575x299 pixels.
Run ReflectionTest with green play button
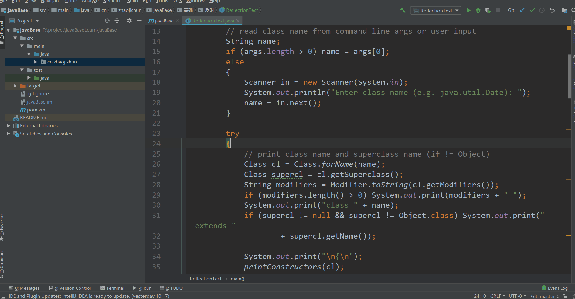[468, 10]
